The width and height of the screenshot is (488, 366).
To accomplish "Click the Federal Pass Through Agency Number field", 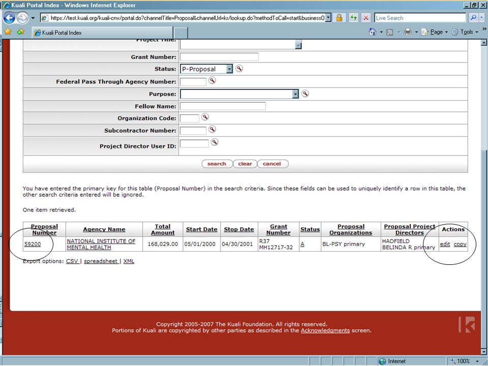I will tap(193, 81).
